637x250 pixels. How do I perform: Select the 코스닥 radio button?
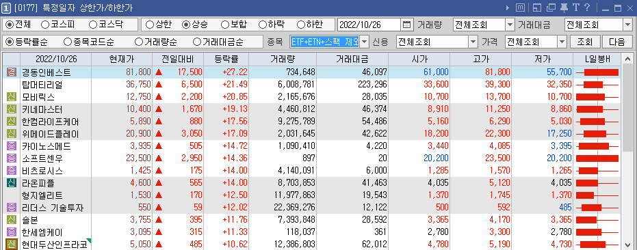click(92, 25)
